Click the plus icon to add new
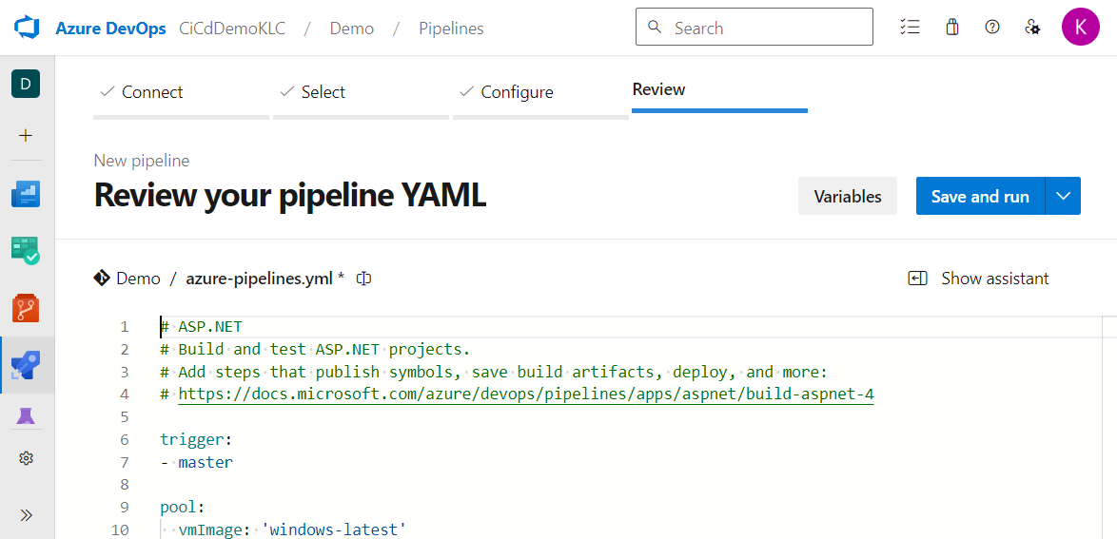This screenshot has width=1117, height=539. pyautogui.click(x=26, y=136)
